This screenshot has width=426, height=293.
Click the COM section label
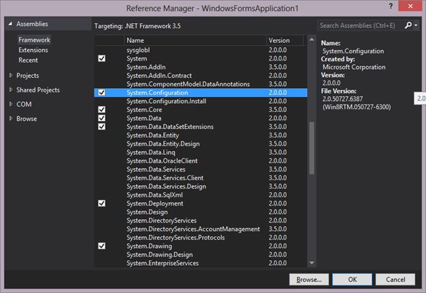[24, 104]
